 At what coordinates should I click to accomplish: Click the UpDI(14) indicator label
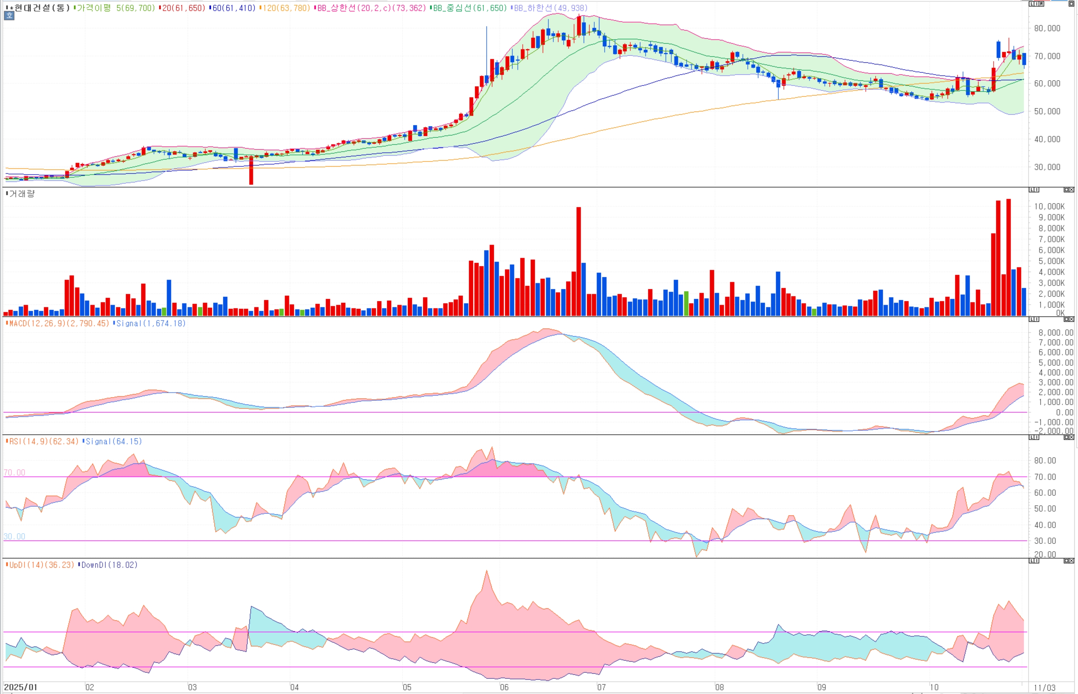pos(42,565)
